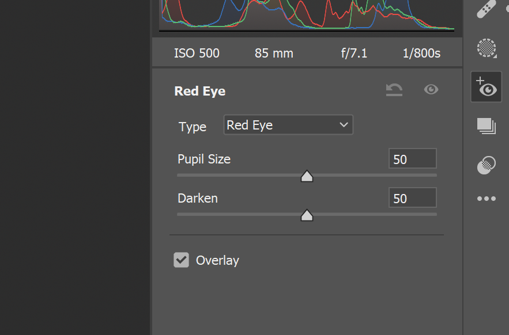Toggle the preview eye icon beside reset
The height and width of the screenshot is (335, 509).
431,90
